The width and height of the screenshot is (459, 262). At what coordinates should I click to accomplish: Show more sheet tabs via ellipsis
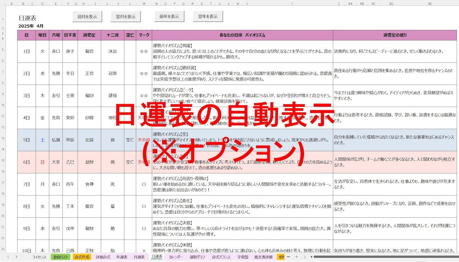289,257
